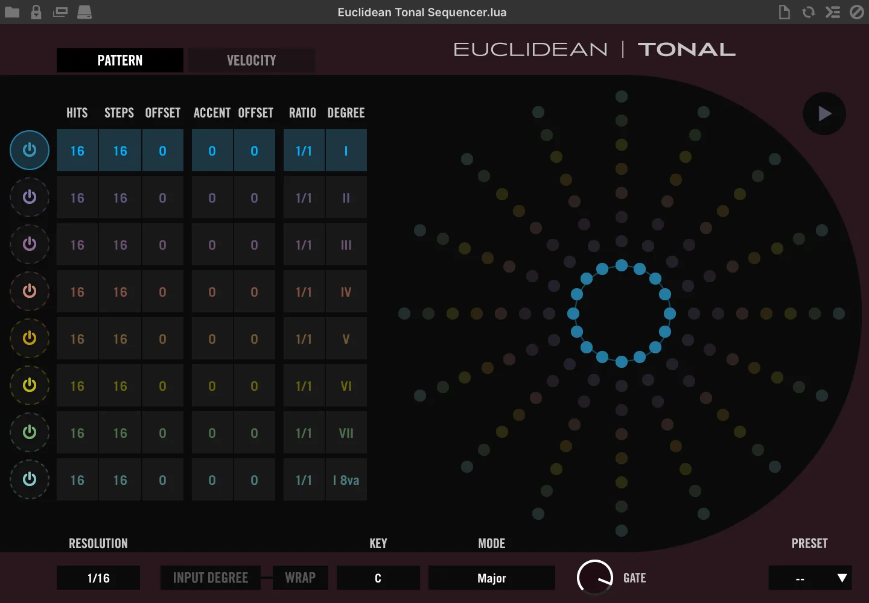The image size is (869, 603).
Task: Toggle the power button for degree II row
Action: [30, 197]
